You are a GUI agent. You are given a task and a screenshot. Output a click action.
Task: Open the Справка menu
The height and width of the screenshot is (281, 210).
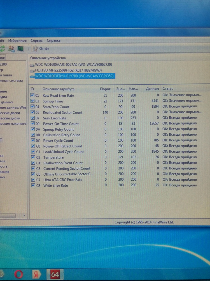pos(53,40)
